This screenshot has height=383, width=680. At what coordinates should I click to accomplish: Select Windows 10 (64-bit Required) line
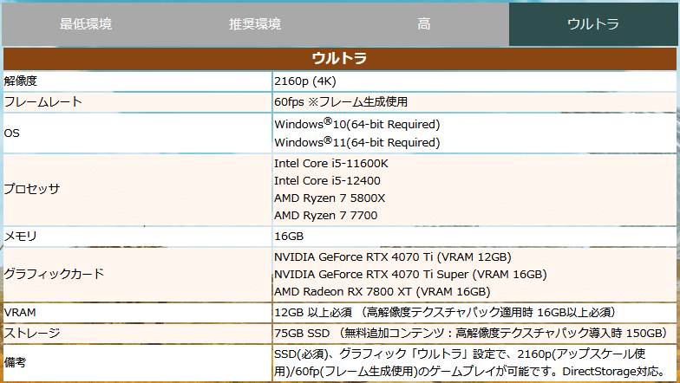357,124
